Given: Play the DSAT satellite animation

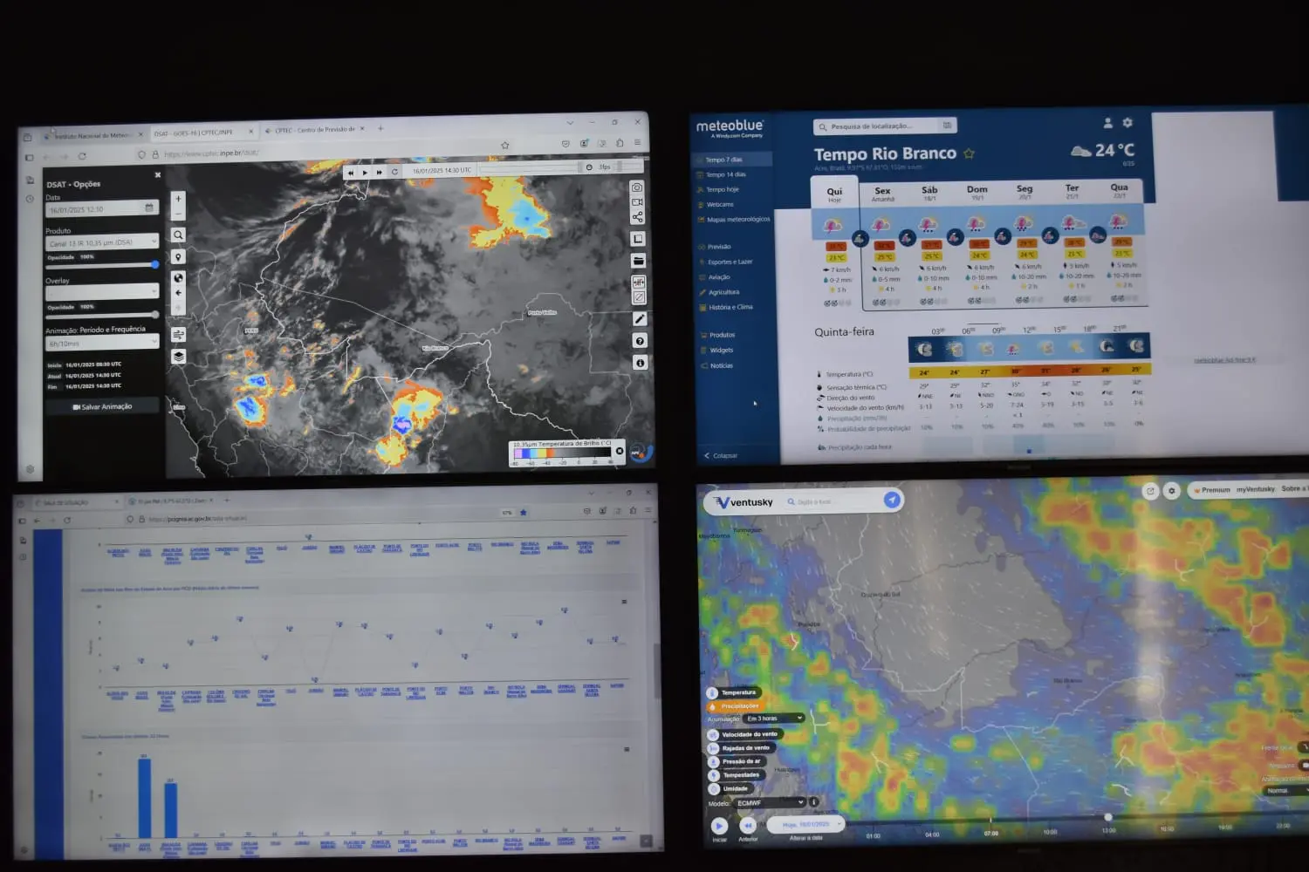Looking at the screenshot, I should (x=365, y=173).
